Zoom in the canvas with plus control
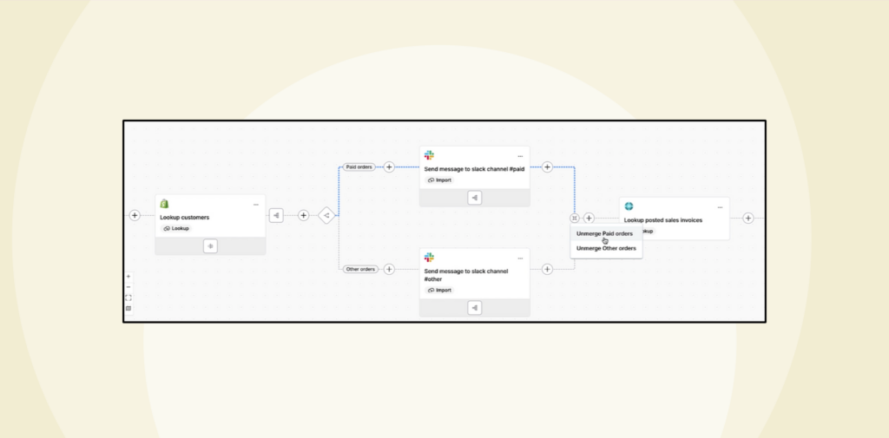889x438 pixels. point(128,277)
